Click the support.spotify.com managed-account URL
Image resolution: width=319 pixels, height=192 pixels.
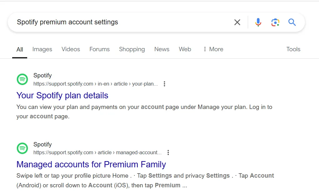point(97,153)
